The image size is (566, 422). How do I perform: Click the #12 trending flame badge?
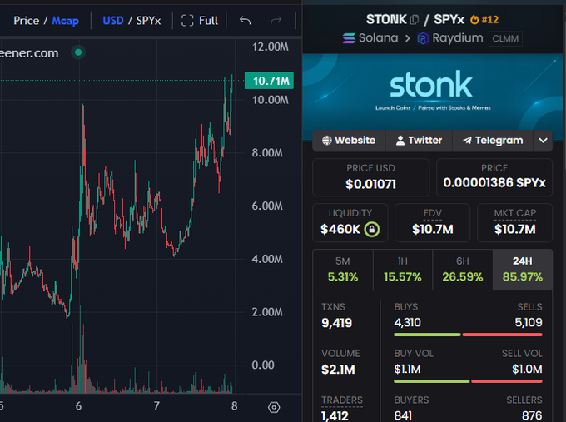click(484, 19)
